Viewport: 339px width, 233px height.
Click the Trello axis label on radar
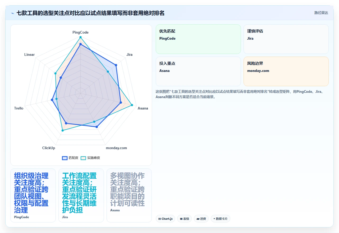[x=19, y=108]
